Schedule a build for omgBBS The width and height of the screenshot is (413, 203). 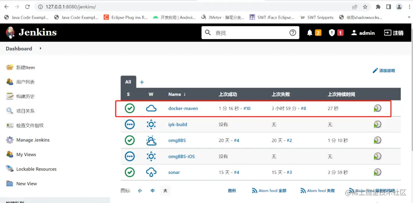377,140
